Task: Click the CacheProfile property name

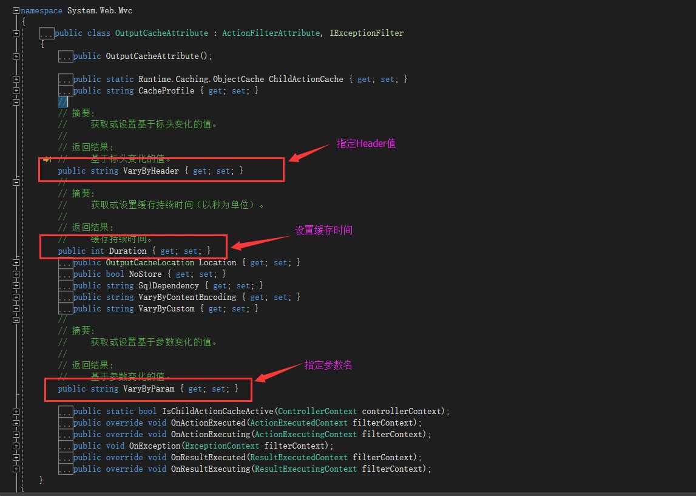Action: point(166,91)
